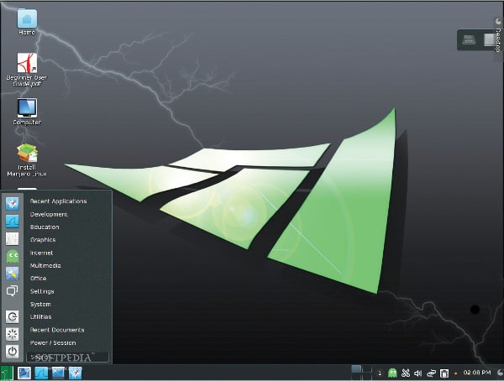Open the device notifier tray icon
The width and height of the screenshot is (504, 381).
[x=444, y=373]
